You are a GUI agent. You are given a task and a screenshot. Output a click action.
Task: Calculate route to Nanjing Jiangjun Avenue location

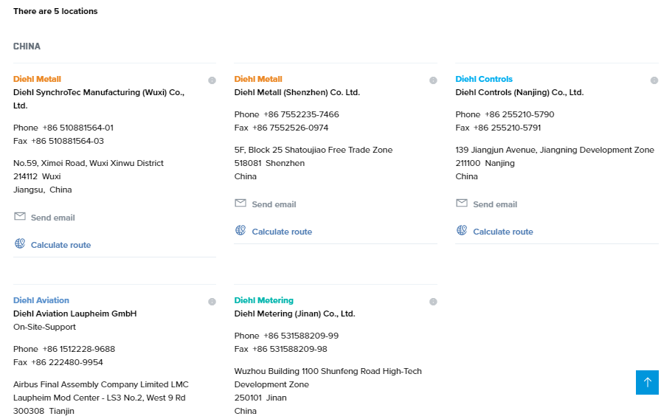click(x=503, y=232)
